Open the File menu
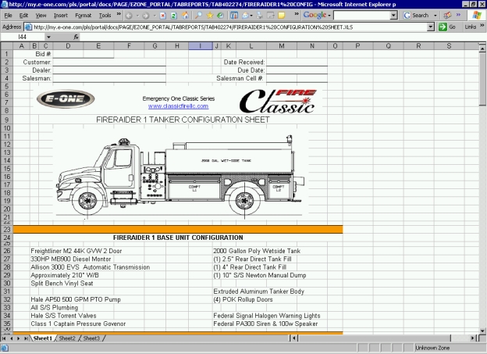The width and height of the screenshot is (487, 354). point(8,16)
